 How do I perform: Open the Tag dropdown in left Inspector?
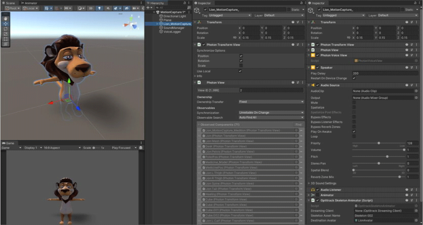click(230, 15)
